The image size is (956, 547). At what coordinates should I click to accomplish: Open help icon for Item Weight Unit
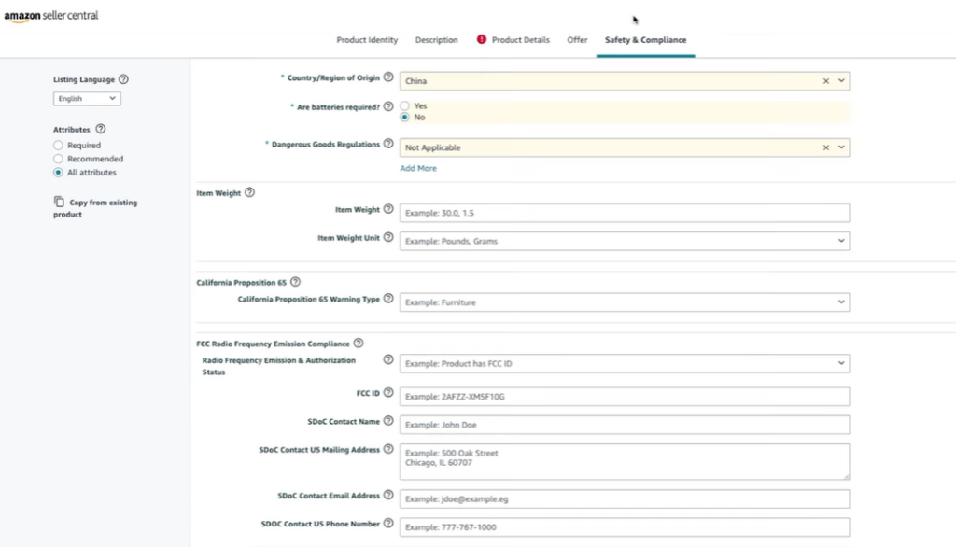388,237
